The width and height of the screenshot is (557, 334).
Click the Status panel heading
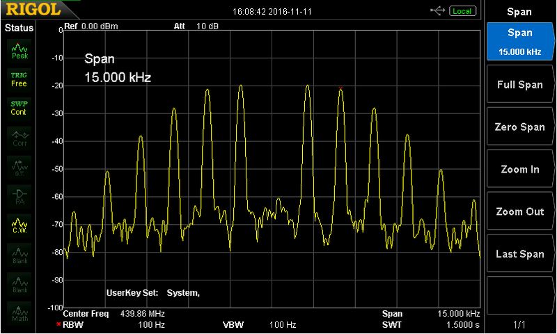click(19, 28)
